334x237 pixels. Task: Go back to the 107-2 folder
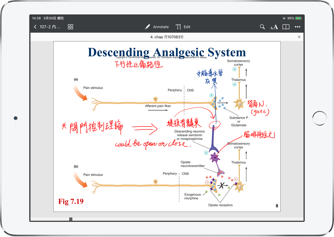click(47, 27)
